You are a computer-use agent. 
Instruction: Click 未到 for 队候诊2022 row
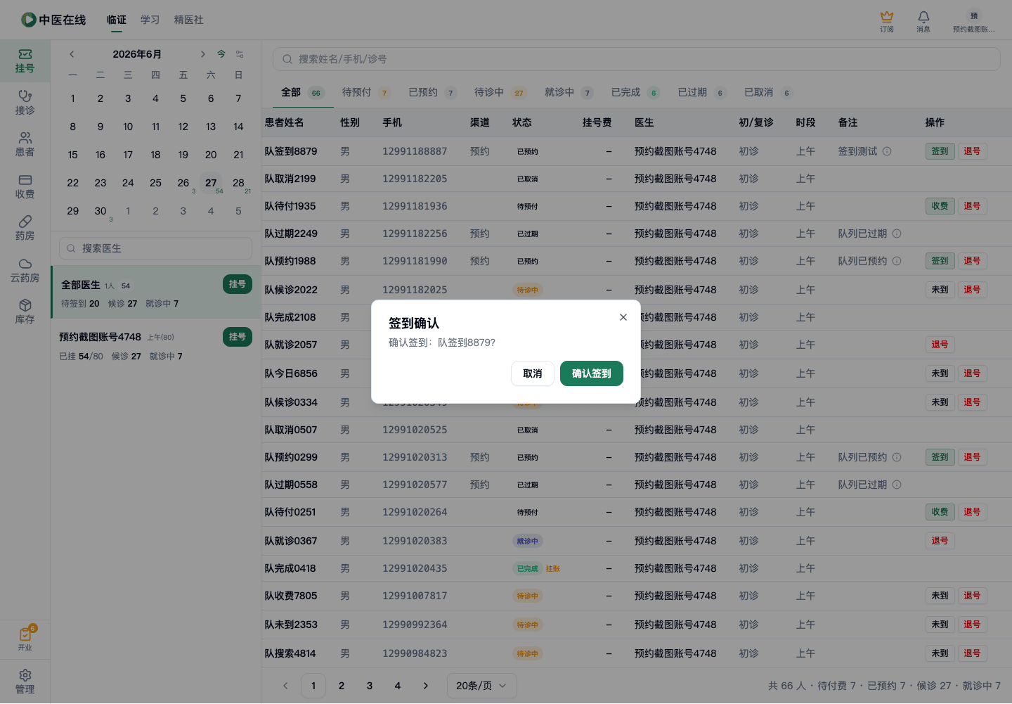940,290
